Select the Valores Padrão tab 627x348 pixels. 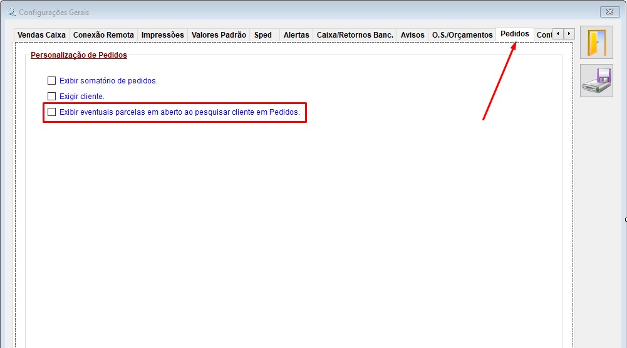point(219,35)
